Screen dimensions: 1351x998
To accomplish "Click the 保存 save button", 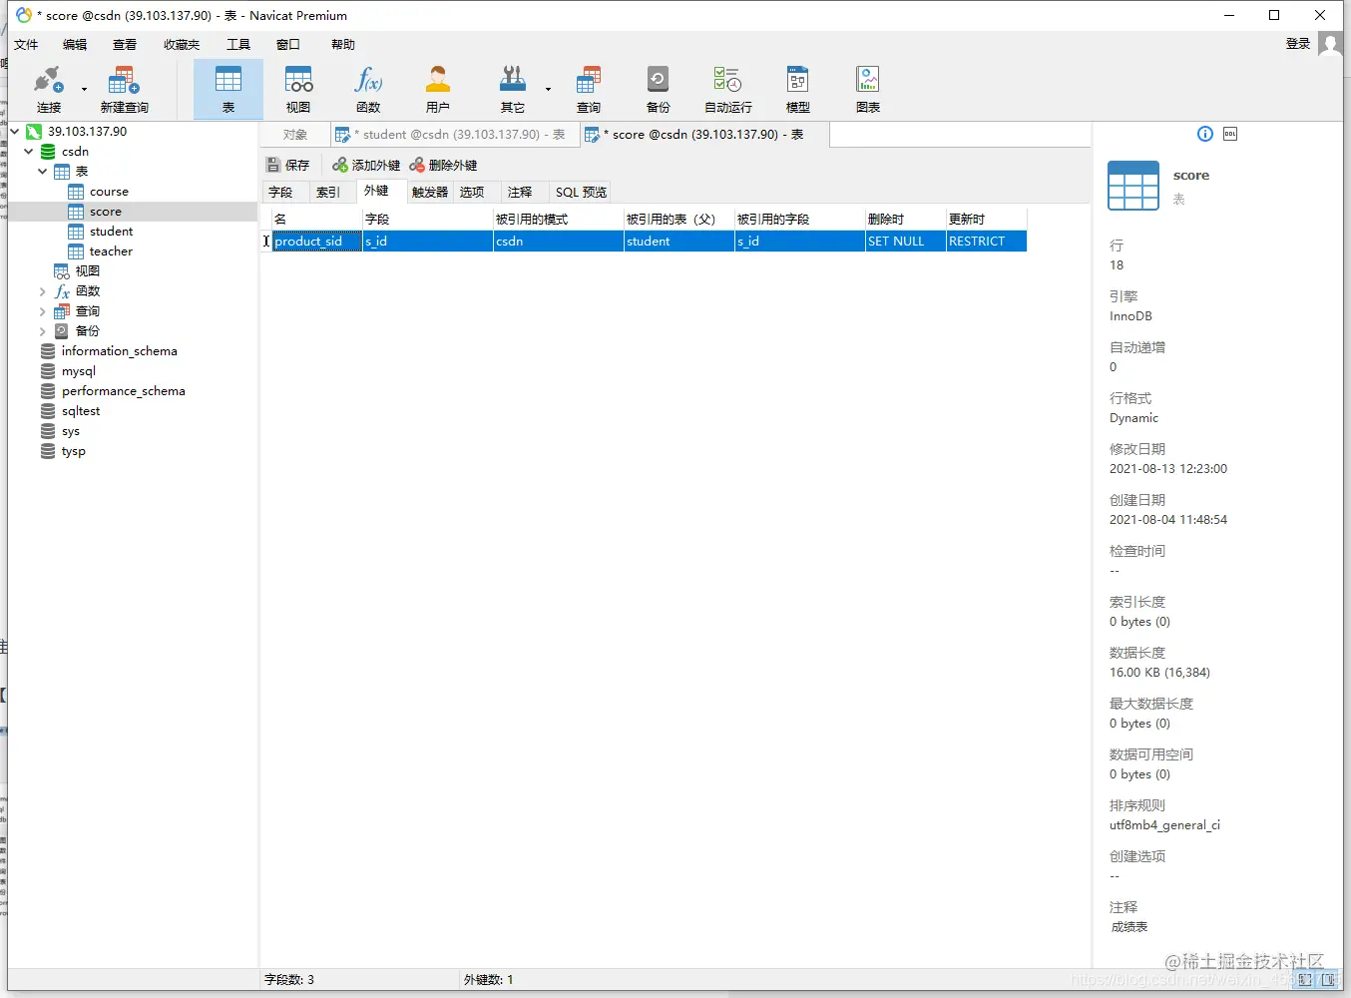I will point(288,165).
